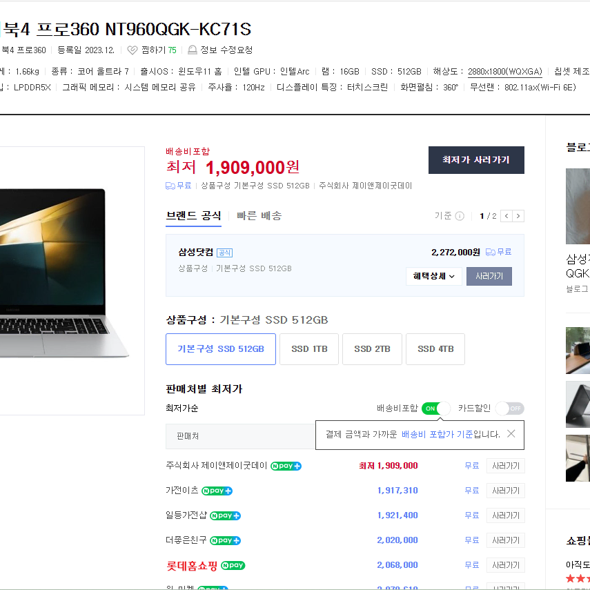Click the 윈도우11 홈 spec value
The image size is (590, 590).
200,72
